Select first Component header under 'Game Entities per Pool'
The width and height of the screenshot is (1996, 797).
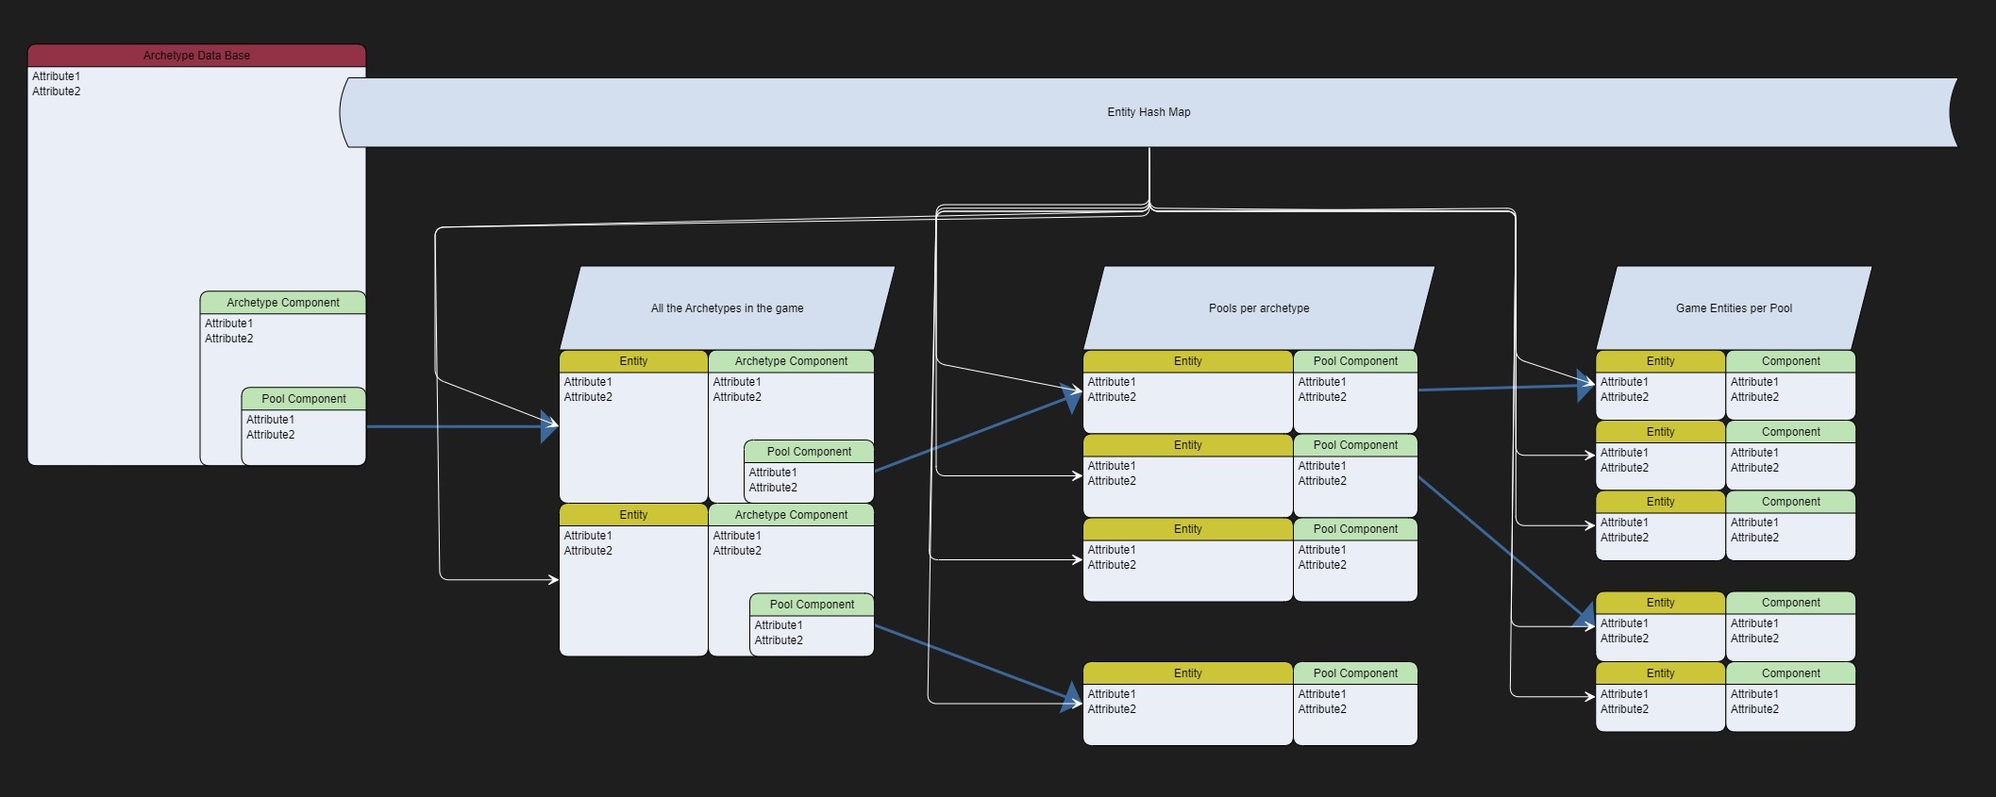point(1790,361)
